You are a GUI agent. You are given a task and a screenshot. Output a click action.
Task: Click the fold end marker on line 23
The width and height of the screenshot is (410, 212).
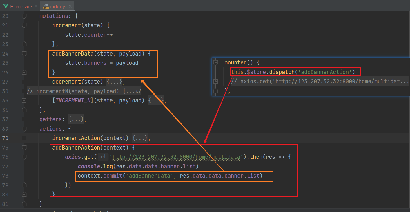point(24,44)
